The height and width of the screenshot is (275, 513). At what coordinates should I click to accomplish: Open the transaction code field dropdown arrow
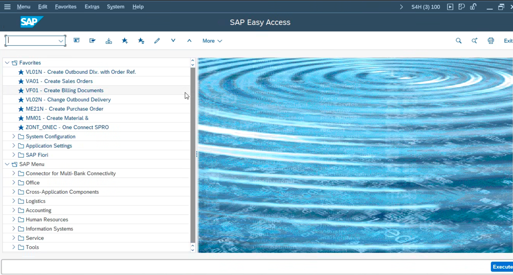(x=61, y=41)
